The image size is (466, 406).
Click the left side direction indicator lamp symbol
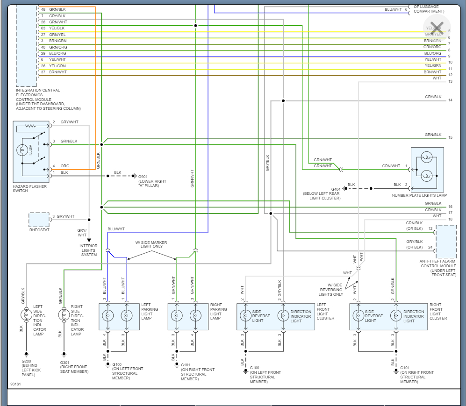[x=26, y=314]
